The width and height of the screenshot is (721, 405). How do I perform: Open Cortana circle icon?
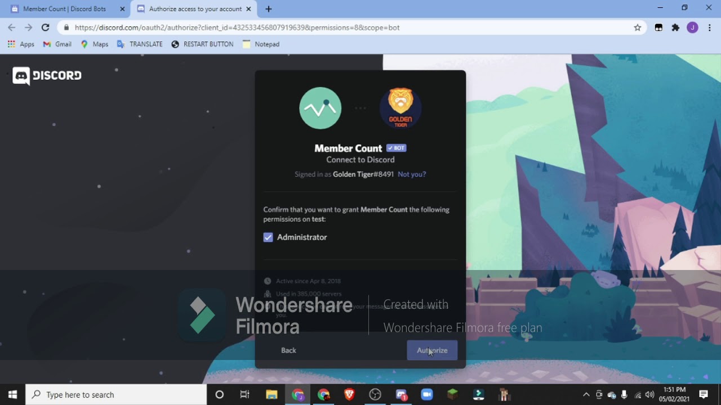click(220, 395)
